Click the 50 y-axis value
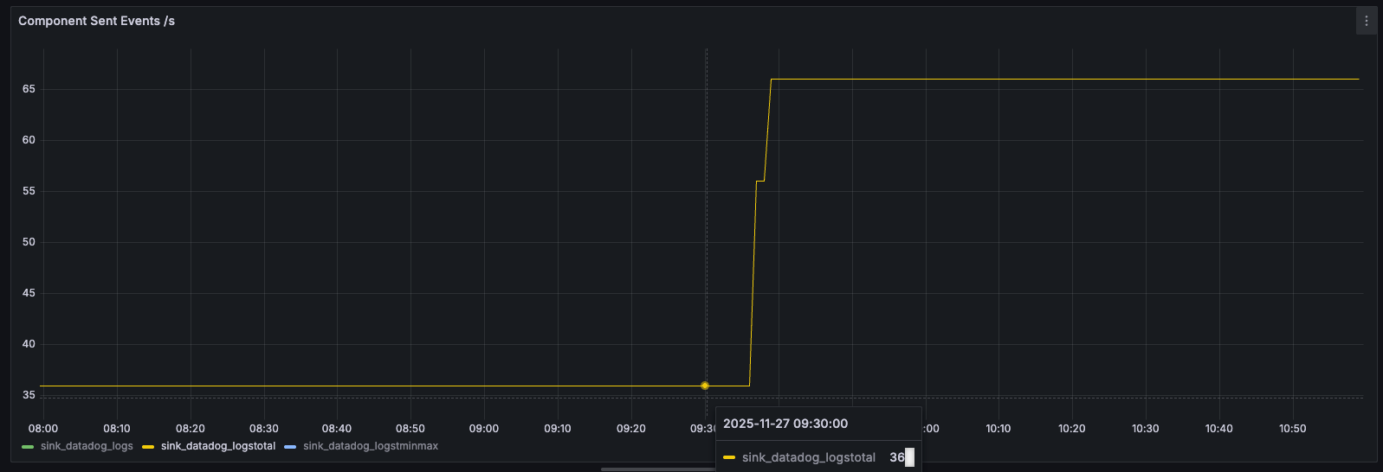Screen dimensions: 1383x472 coord(29,242)
